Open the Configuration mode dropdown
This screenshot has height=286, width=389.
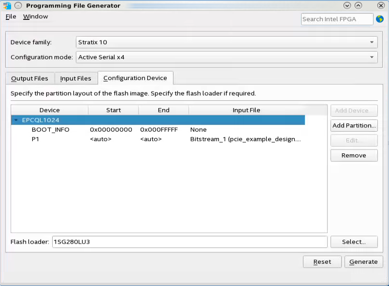(x=227, y=57)
